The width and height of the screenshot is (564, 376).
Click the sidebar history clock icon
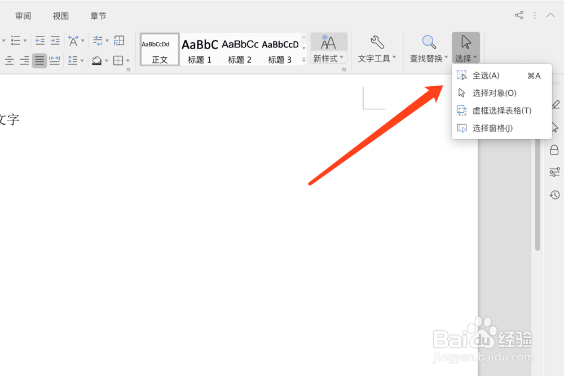tap(554, 195)
